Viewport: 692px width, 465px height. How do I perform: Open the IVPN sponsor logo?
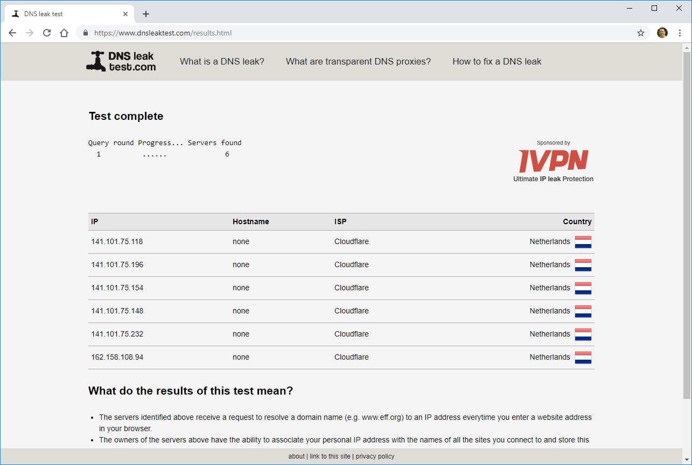click(x=554, y=161)
